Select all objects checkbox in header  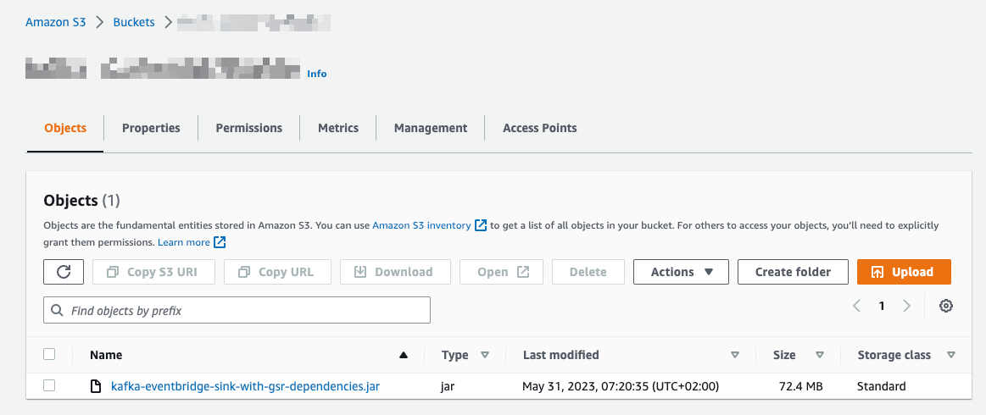[49, 354]
